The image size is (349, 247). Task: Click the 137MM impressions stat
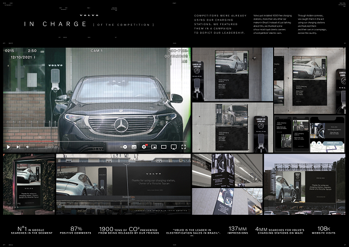click(238, 230)
